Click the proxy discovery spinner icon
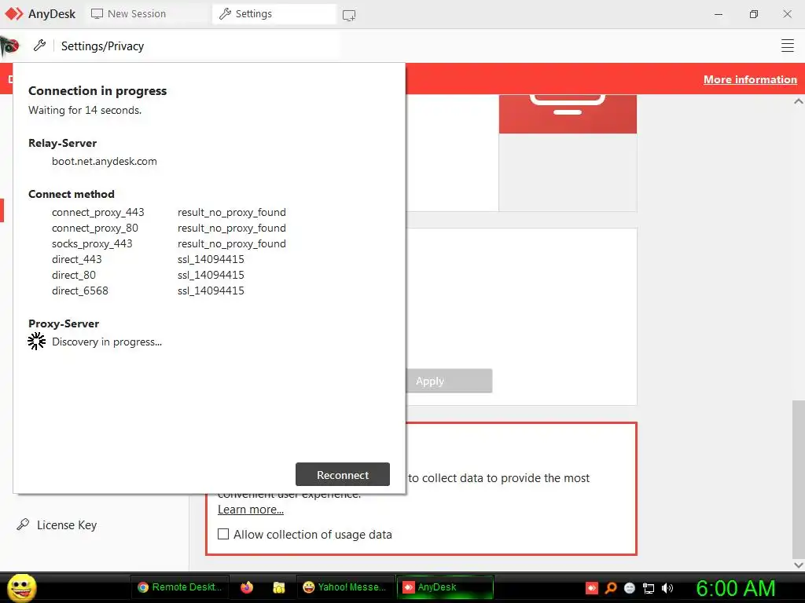This screenshot has width=805, height=603. pyautogui.click(x=36, y=341)
